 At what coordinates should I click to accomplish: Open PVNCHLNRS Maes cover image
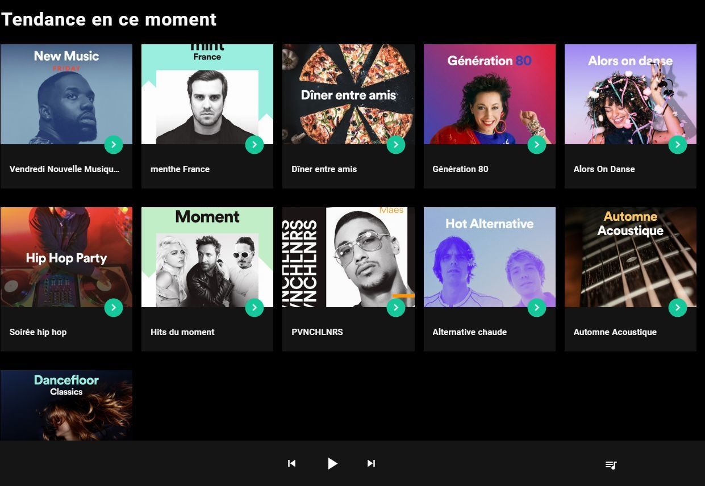point(348,257)
